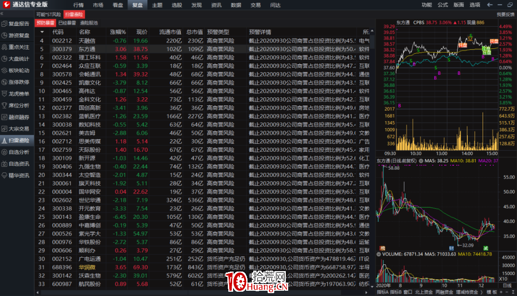The height and width of the screenshot is (296, 517).
Task: Open the table column dropdown triangle
Action: [x=42, y=32]
